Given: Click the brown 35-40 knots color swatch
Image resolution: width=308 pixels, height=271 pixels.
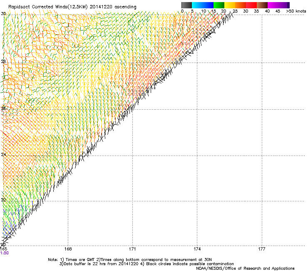Looking at the screenshot, I should coord(262,5).
